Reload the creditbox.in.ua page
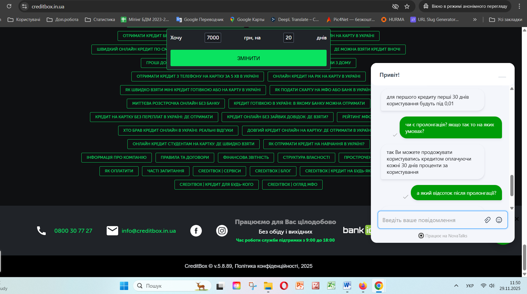527x294 pixels. tap(9, 6)
